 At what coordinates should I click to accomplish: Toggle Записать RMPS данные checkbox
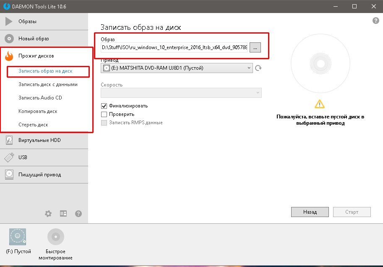104,123
